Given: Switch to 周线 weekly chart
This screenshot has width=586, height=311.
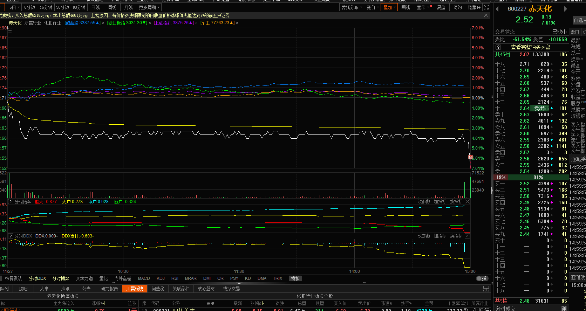Looking at the screenshot, I should click(x=112, y=7).
